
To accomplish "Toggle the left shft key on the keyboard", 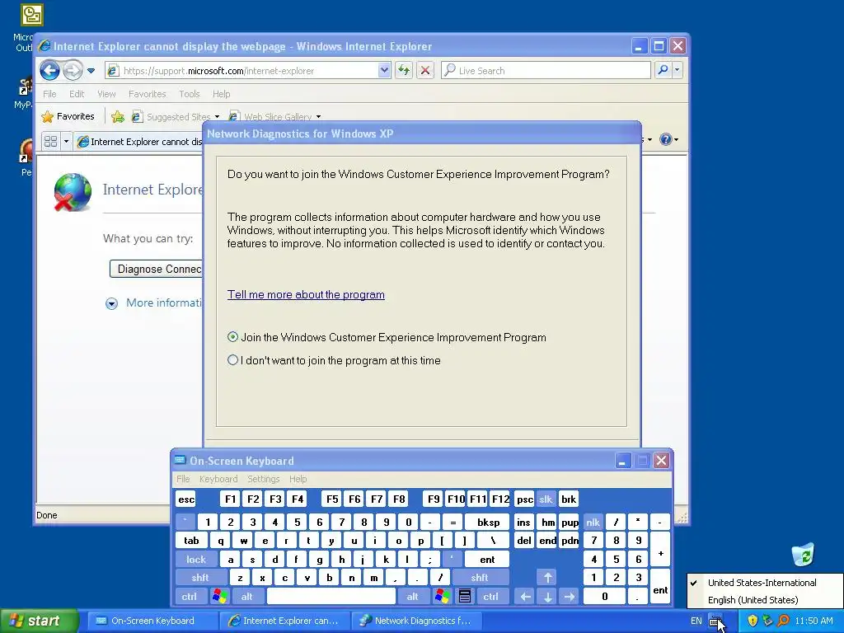I will (x=200, y=578).
